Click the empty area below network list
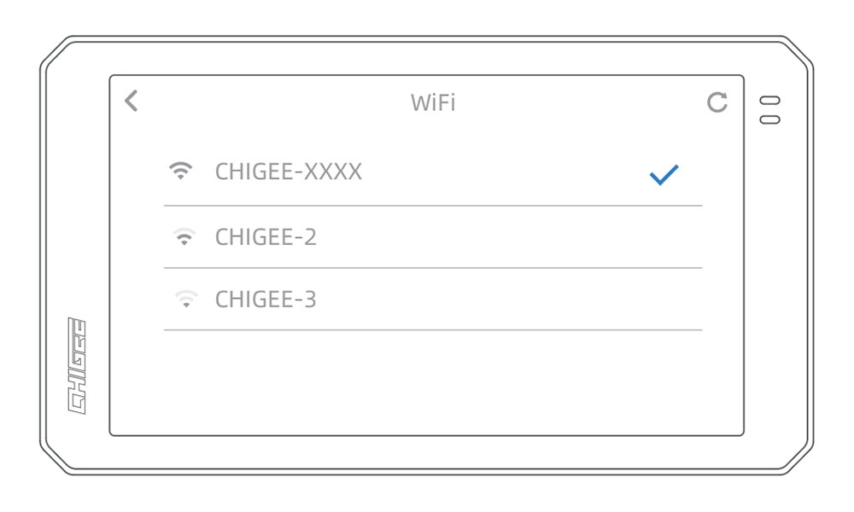Image resolution: width=854 pixels, height=512 pixels. (x=427, y=384)
